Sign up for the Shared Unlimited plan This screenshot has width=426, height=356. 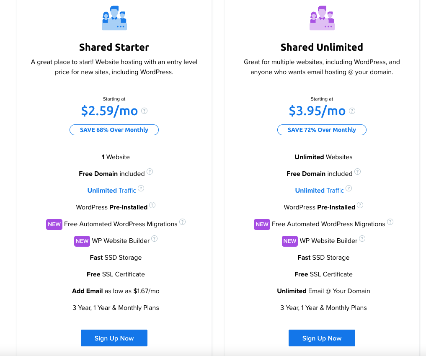[x=322, y=338]
